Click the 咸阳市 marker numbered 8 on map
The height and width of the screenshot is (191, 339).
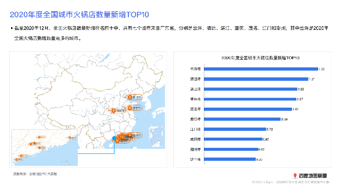pyautogui.click(x=118, y=111)
